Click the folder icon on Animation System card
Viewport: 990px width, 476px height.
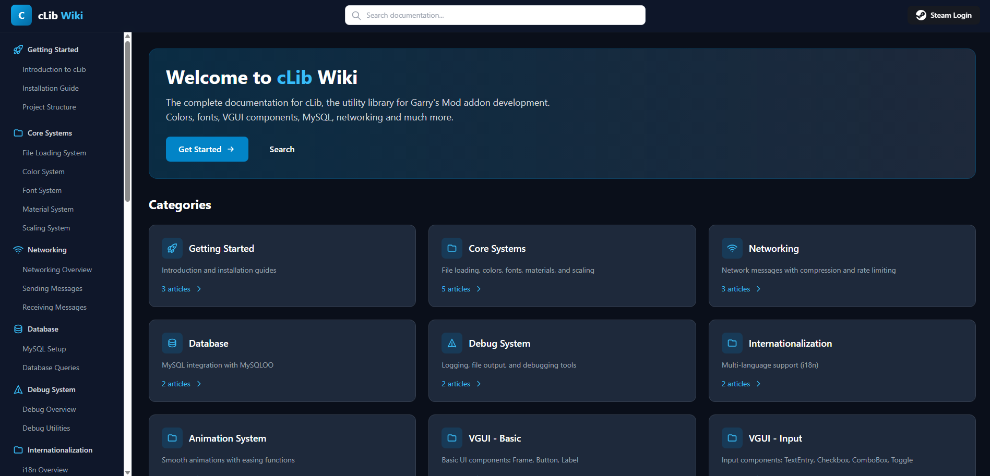coord(172,438)
